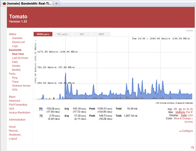Viewport: 196px width, 151px height.
Task: Open Access Restriction settings
Action: tap(20, 113)
